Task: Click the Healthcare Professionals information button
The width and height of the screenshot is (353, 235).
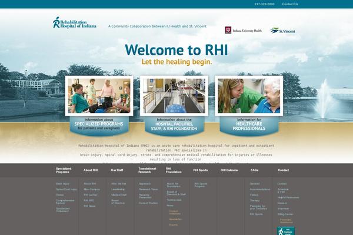Action: click(249, 125)
